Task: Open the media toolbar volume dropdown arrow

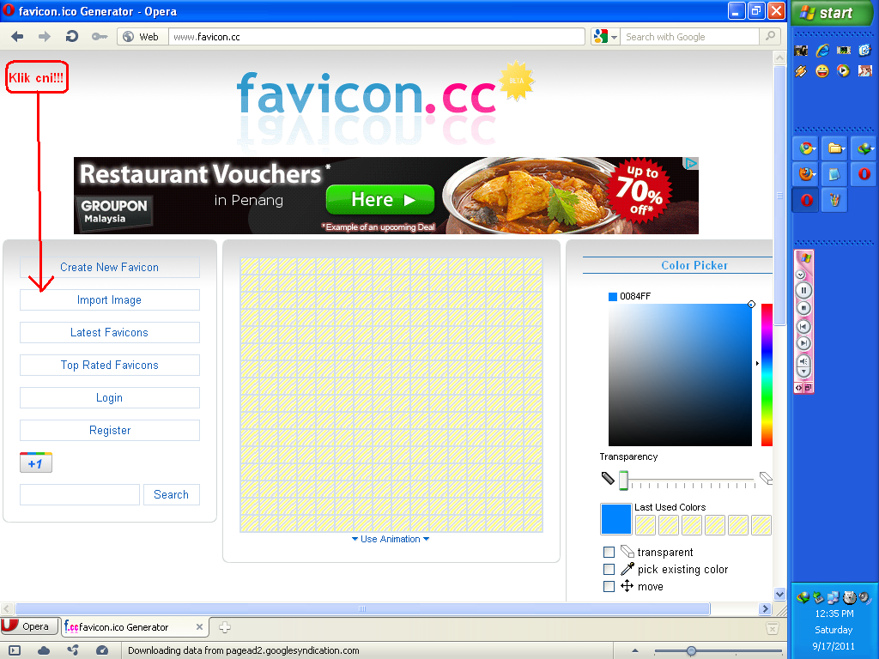Action: pyautogui.click(x=803, y=372)
